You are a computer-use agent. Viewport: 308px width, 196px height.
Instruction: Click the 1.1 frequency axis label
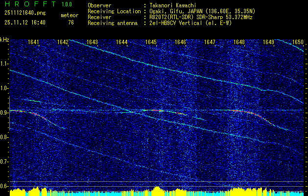[5, 64]
